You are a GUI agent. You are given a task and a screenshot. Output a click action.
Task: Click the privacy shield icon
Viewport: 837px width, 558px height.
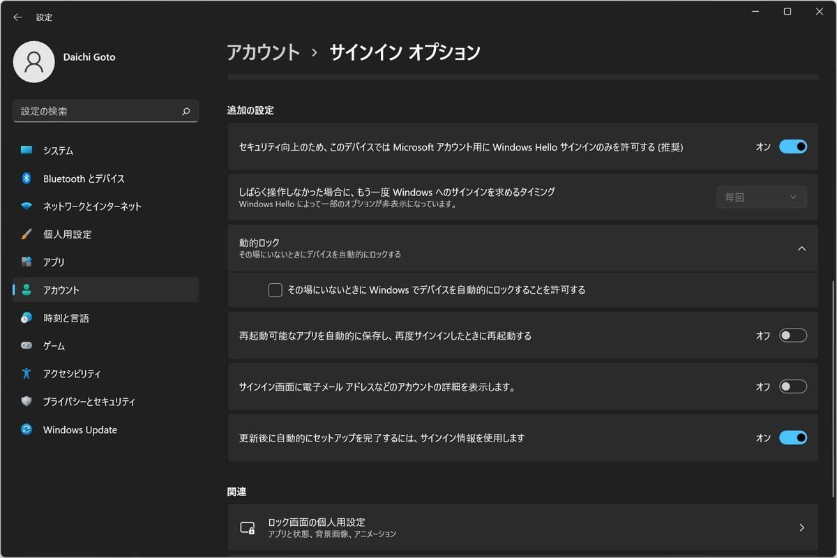(x=27, y=402)
